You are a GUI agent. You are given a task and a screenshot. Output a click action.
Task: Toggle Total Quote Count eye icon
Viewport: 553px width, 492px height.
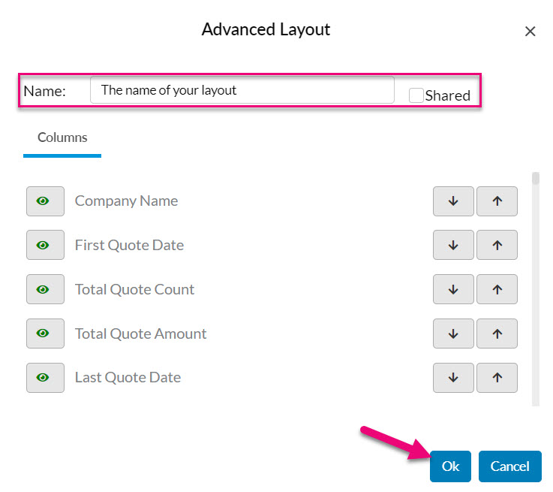(x=45, y=289)
